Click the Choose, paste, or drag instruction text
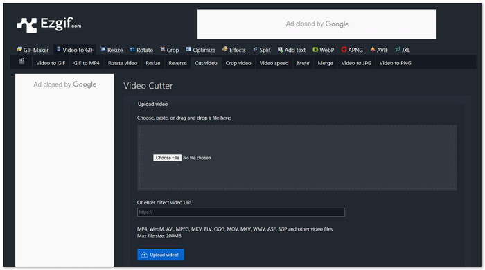Image resolution: width=485 pixels, height=270 pixels. (x=184, y=118)
